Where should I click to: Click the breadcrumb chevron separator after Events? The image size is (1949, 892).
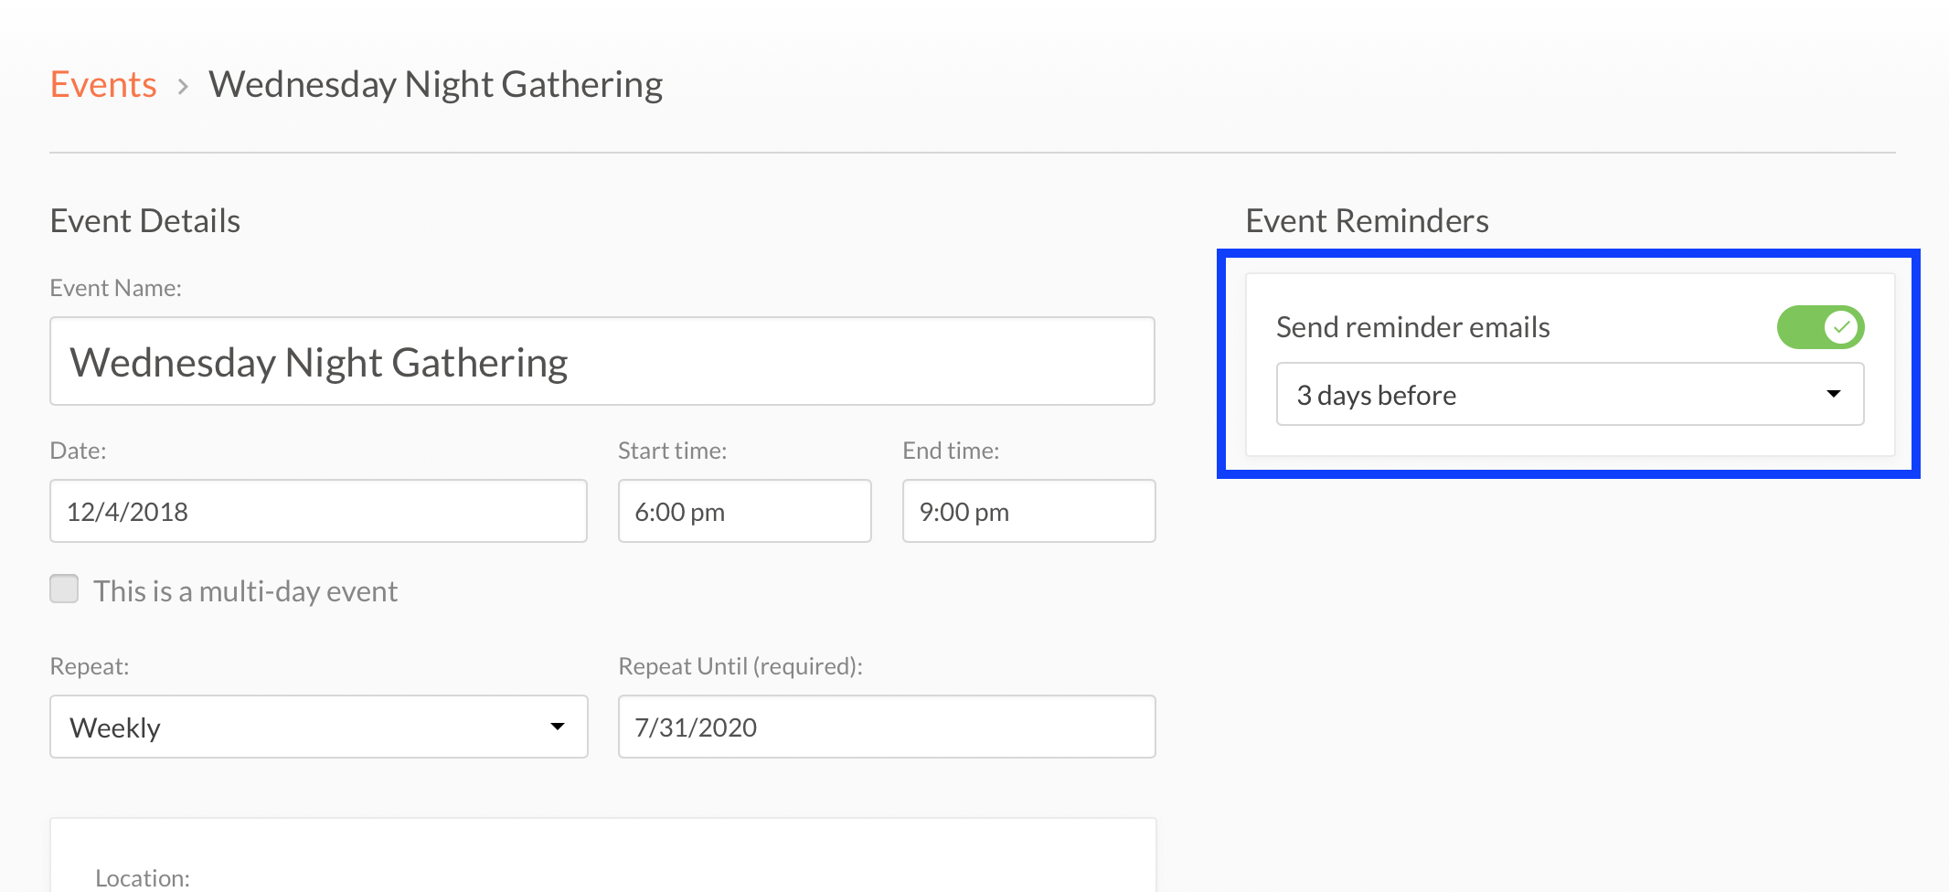tap(183, 87)
